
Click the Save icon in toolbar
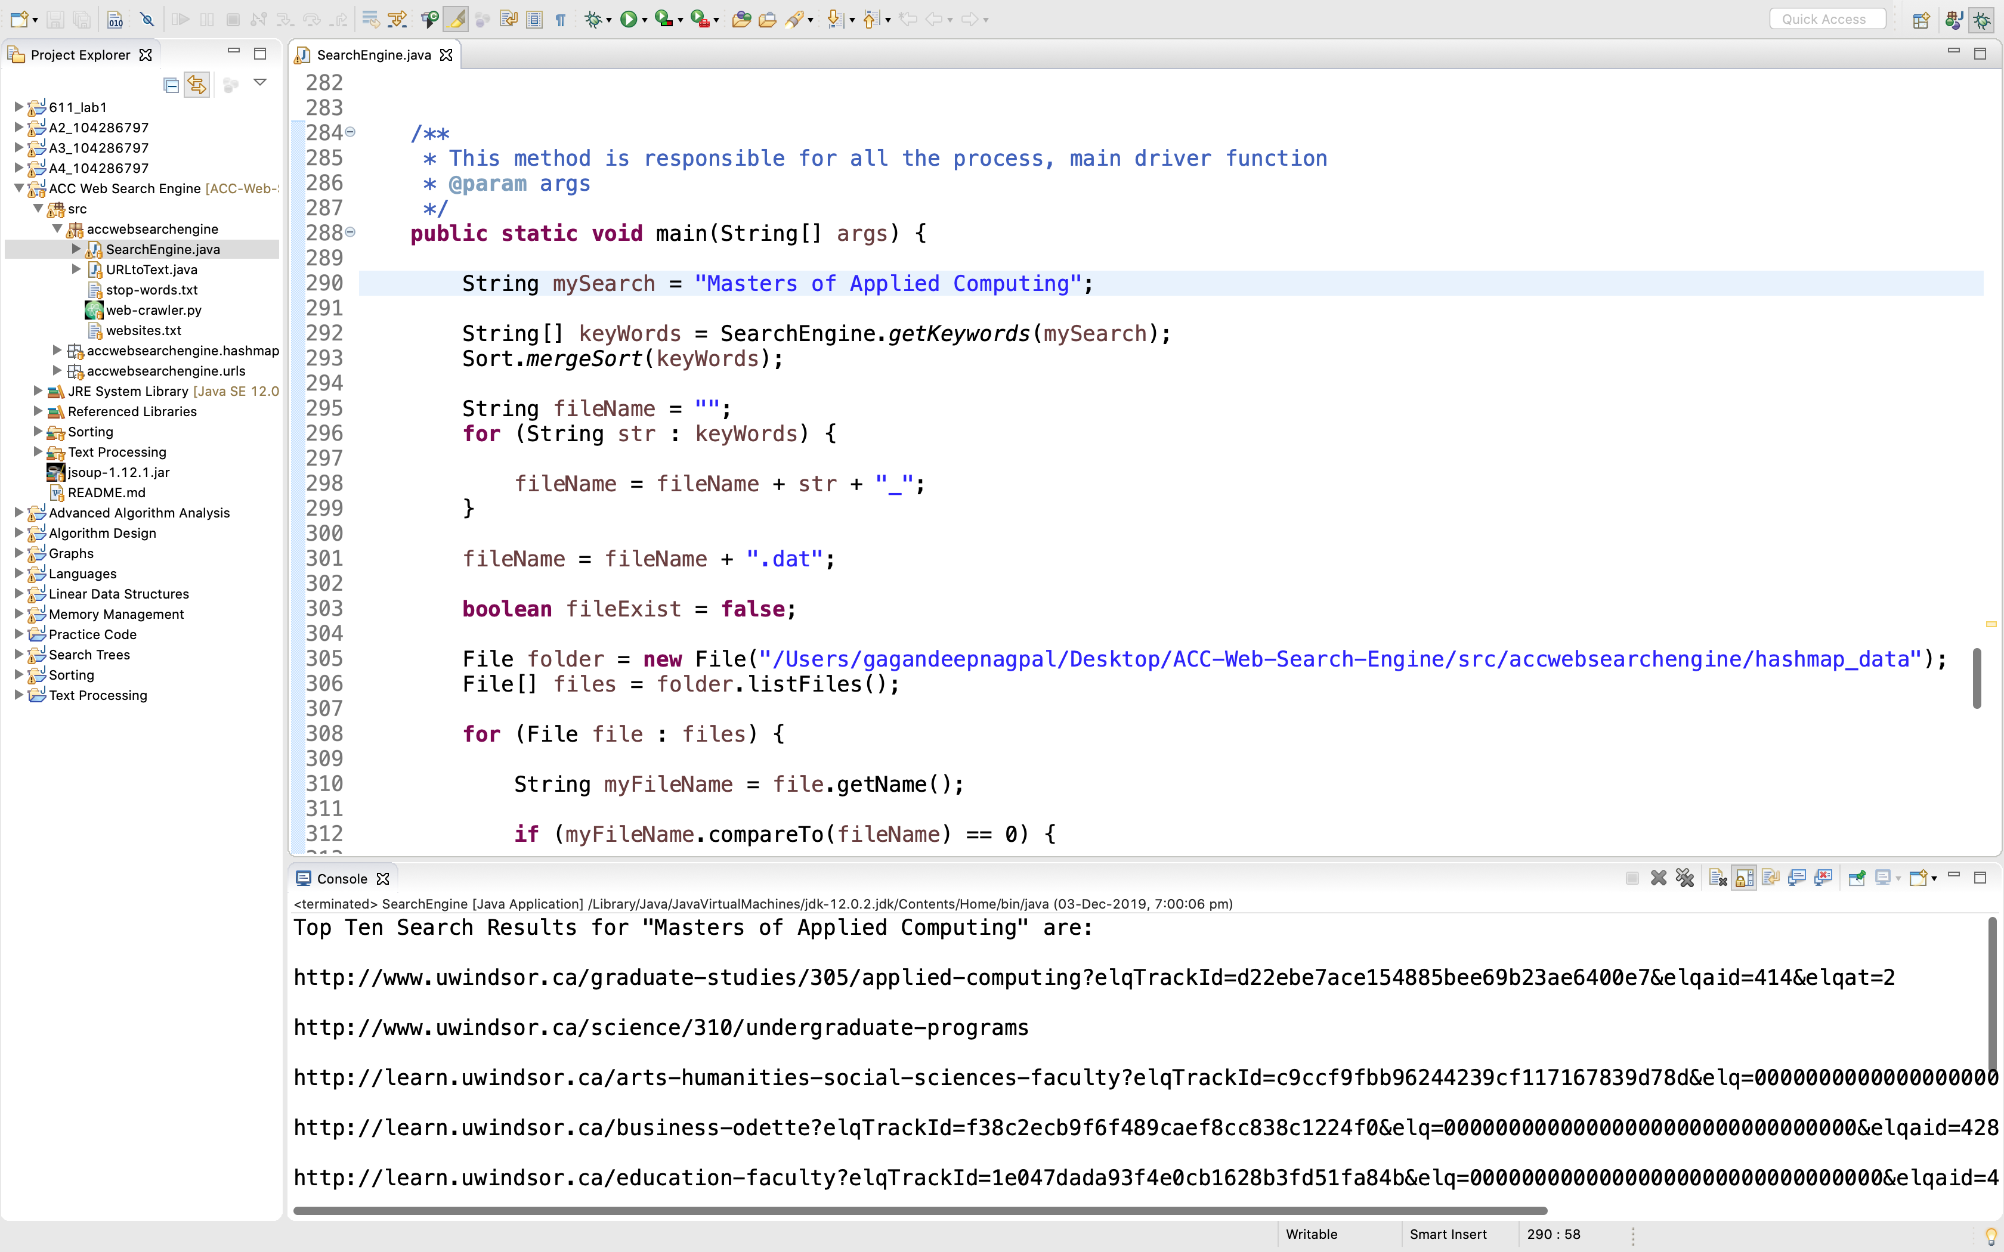point(55,19)
